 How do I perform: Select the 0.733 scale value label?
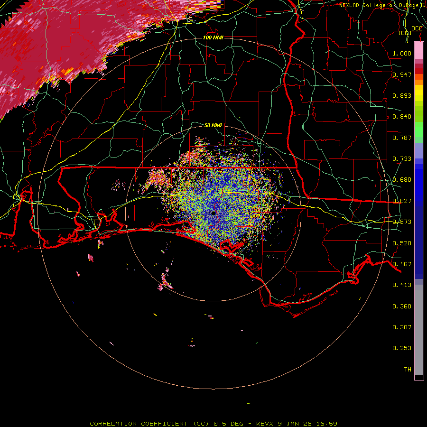(402, 159)
